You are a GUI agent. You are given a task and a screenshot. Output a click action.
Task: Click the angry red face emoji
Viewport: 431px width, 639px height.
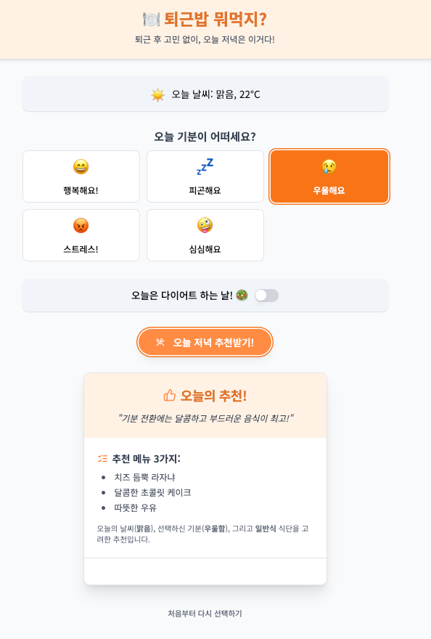click(x=81, y=225)
